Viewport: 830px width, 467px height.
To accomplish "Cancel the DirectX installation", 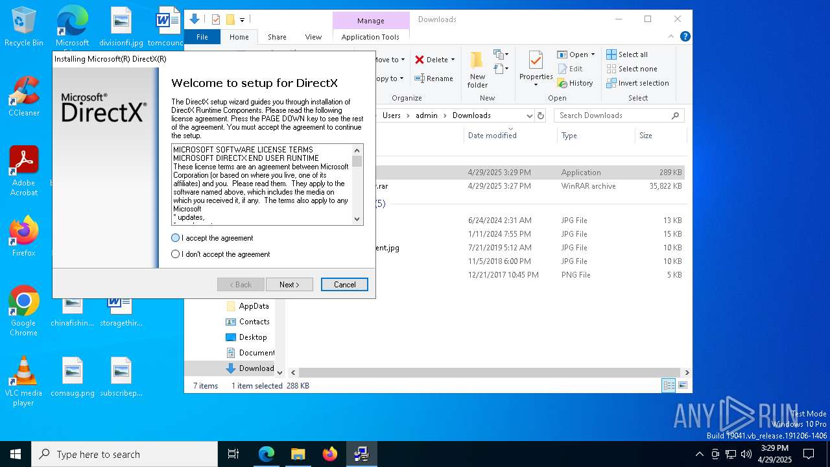I will coord(344,285).
